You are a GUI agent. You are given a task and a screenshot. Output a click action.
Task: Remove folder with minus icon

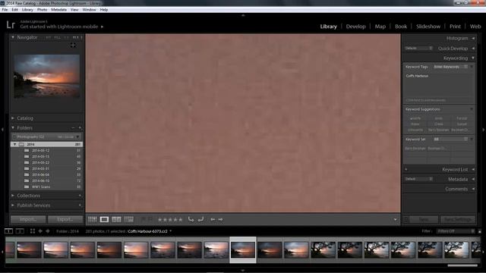[73, 127]
